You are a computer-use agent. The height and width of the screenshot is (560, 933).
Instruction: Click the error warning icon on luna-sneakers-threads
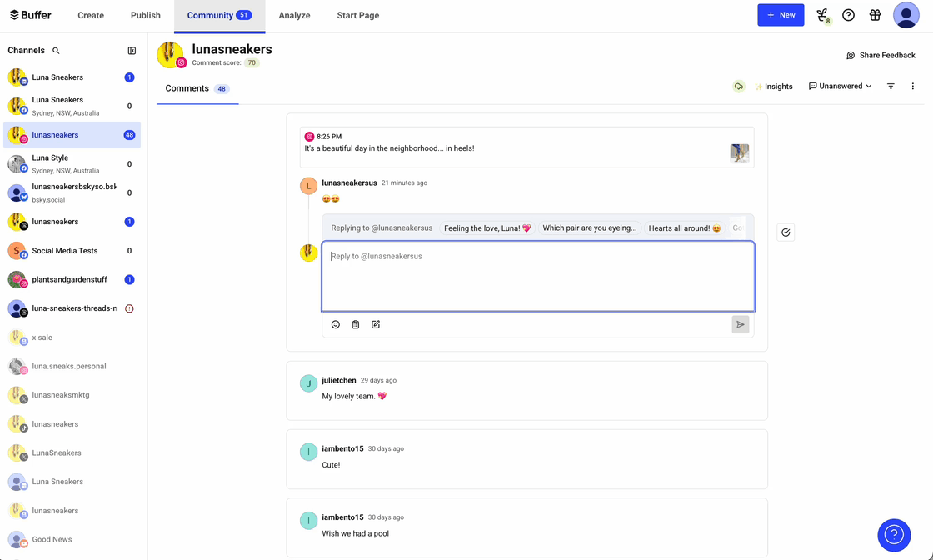tap(129, 308)
